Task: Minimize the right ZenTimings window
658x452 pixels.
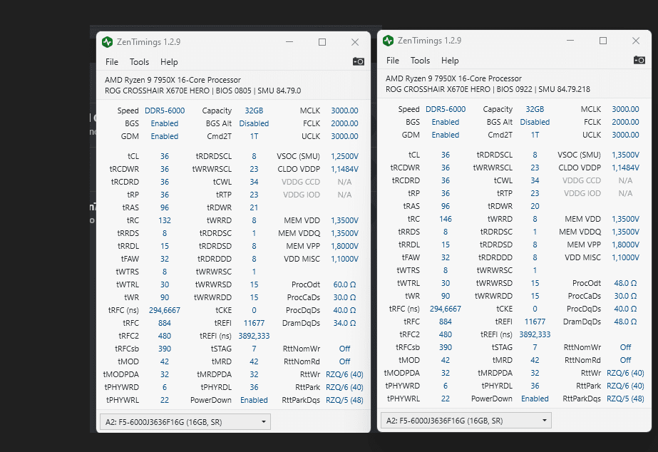Action: pyautogui.click(x=570, y=41)
